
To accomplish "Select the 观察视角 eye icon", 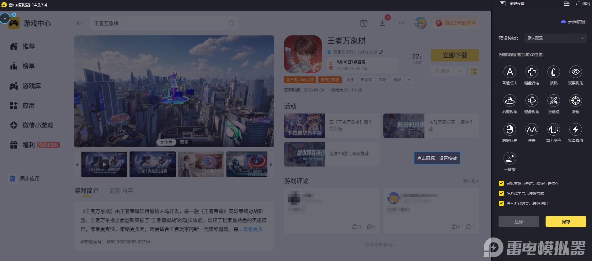I will [x=576, y=72].
